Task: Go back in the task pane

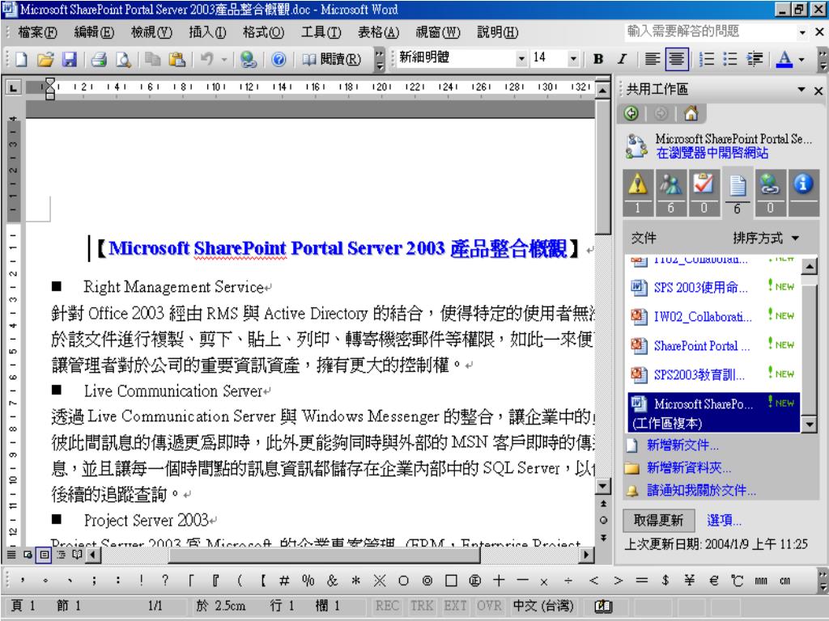Action: [631, 113]
